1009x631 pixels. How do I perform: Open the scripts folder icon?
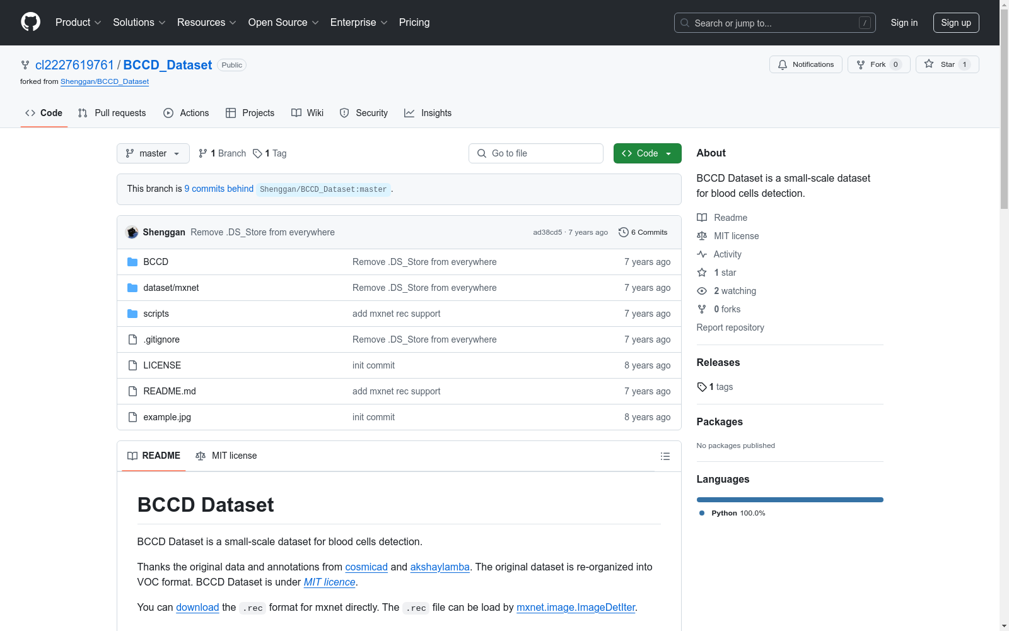[x=132, y=314]
